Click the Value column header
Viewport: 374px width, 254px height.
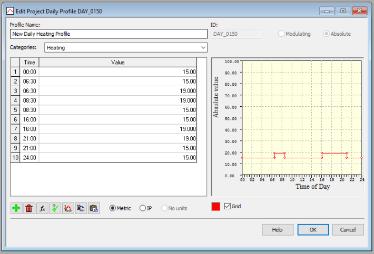click(118, 62)
